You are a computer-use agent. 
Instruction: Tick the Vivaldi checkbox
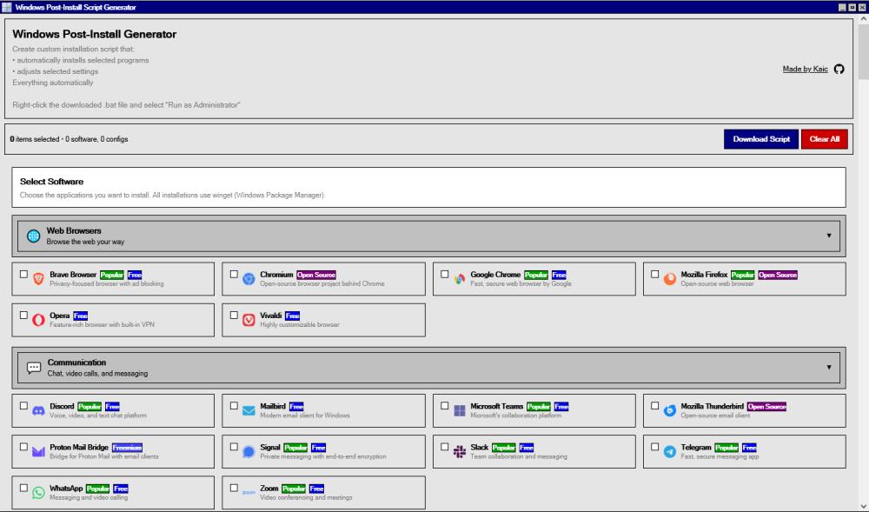234,315
